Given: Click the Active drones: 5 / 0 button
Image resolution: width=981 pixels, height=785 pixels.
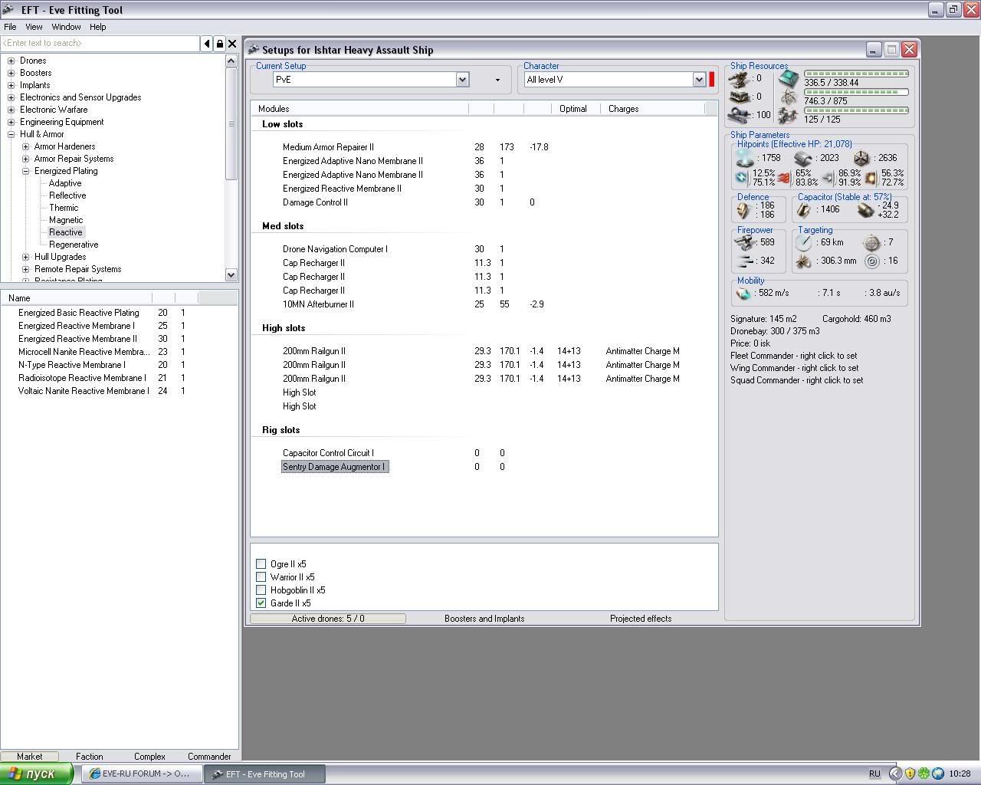Looking at the screenshot, I should pos(328,619).
